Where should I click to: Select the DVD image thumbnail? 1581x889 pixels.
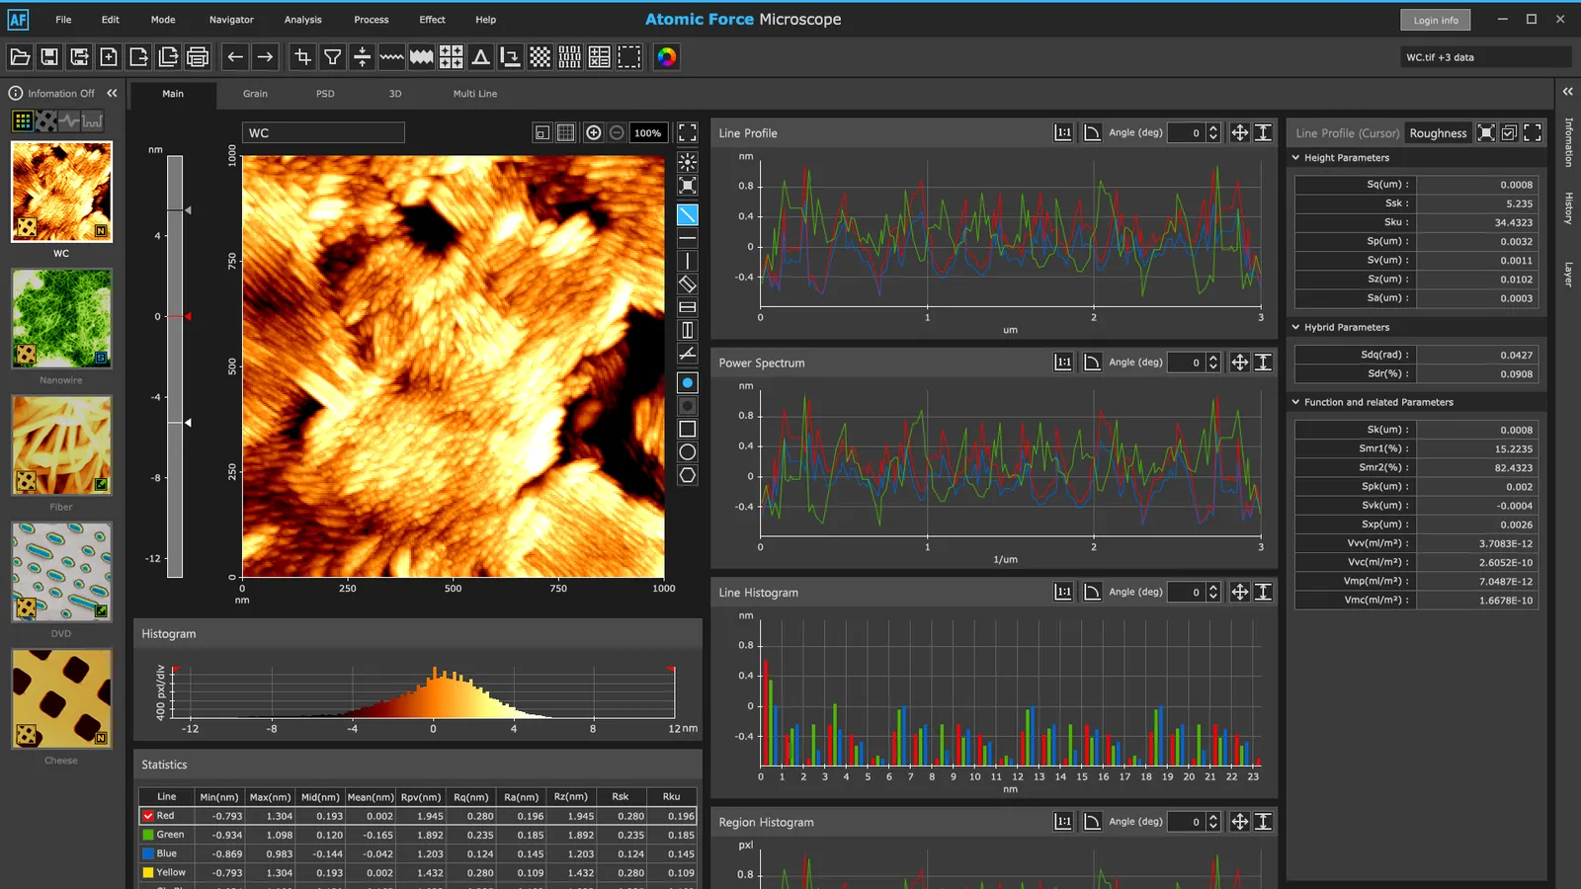pos(61,572)
